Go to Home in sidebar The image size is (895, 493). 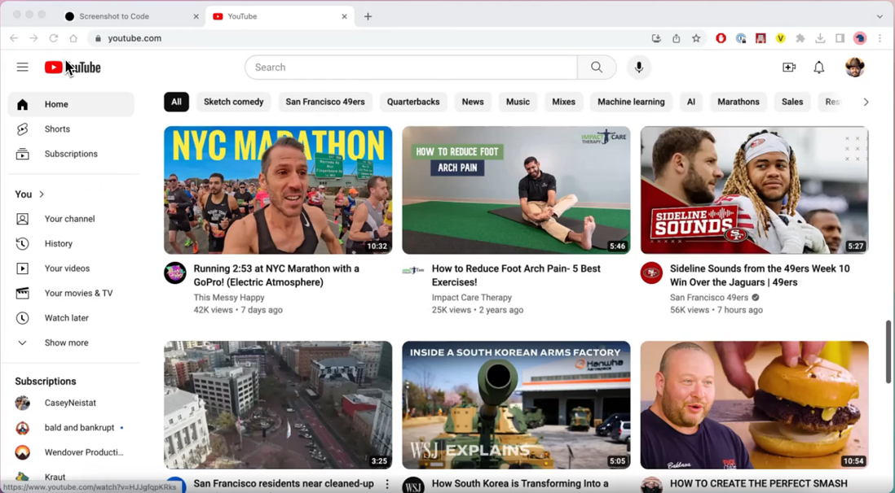pyautogui.click(x=71, y=104)
